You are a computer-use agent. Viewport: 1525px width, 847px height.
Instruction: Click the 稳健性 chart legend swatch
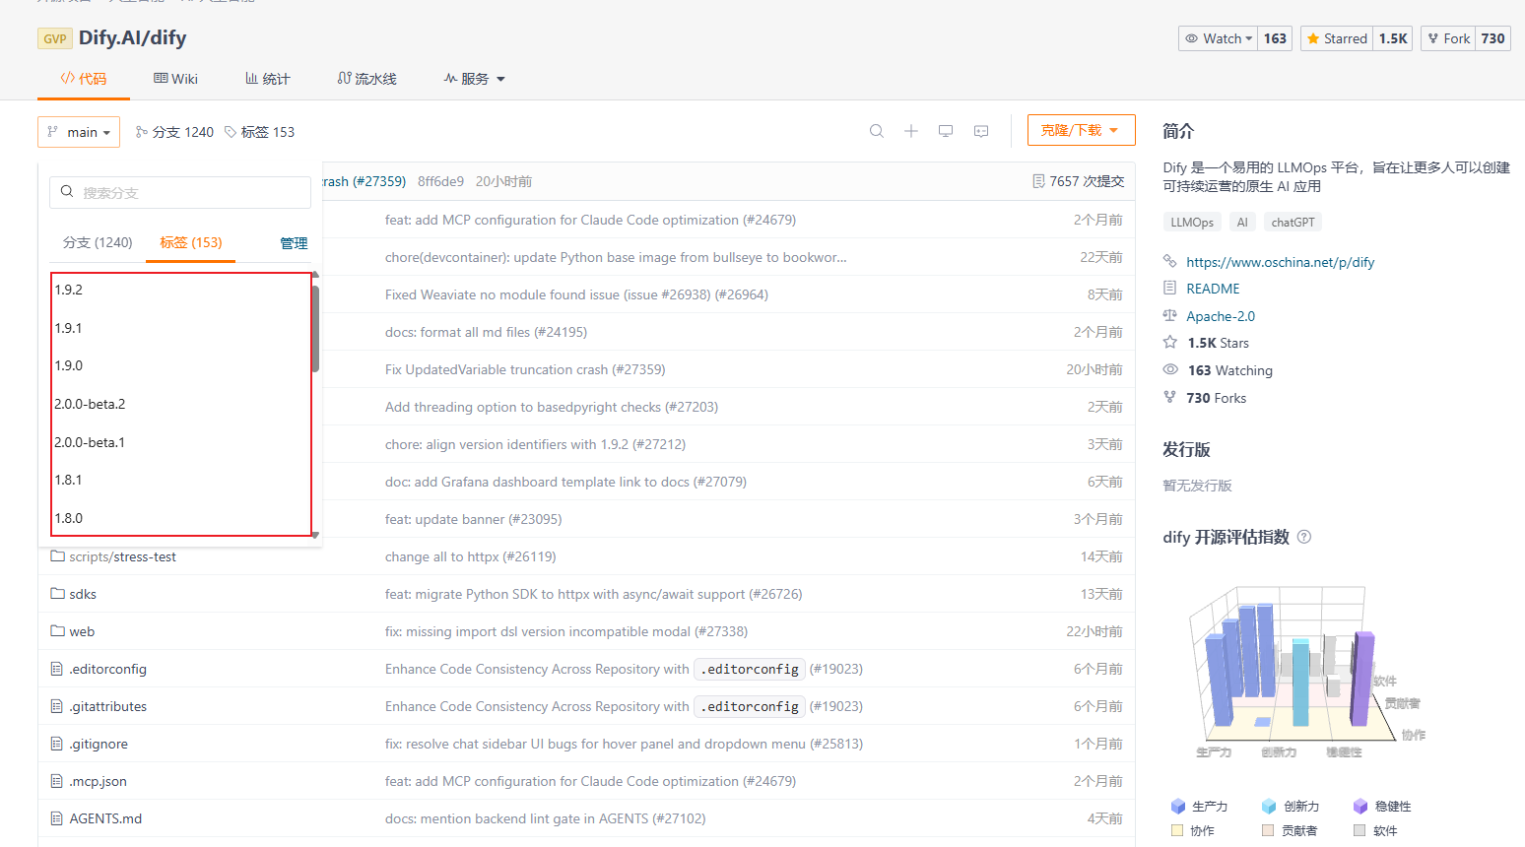click(x=1360, y=806)
